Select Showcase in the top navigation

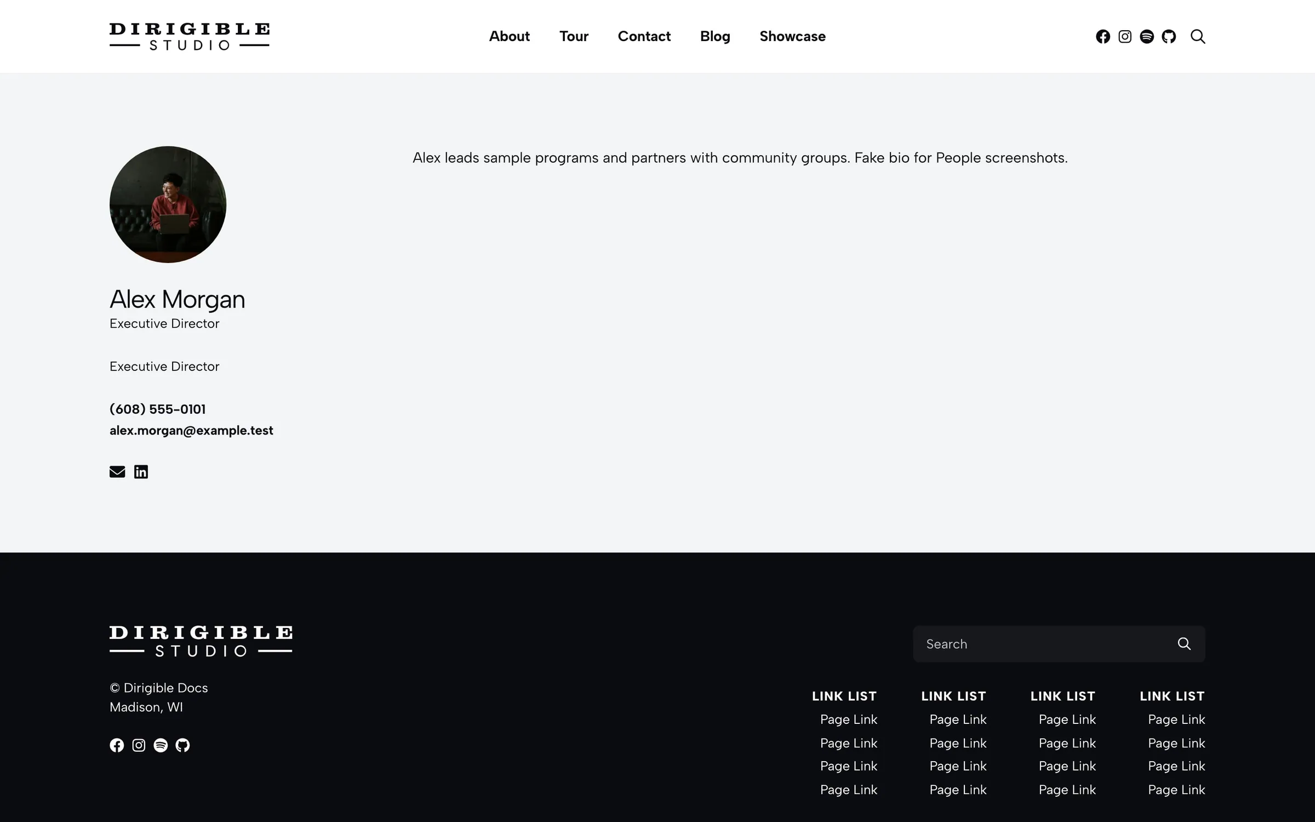coord(792,37)
